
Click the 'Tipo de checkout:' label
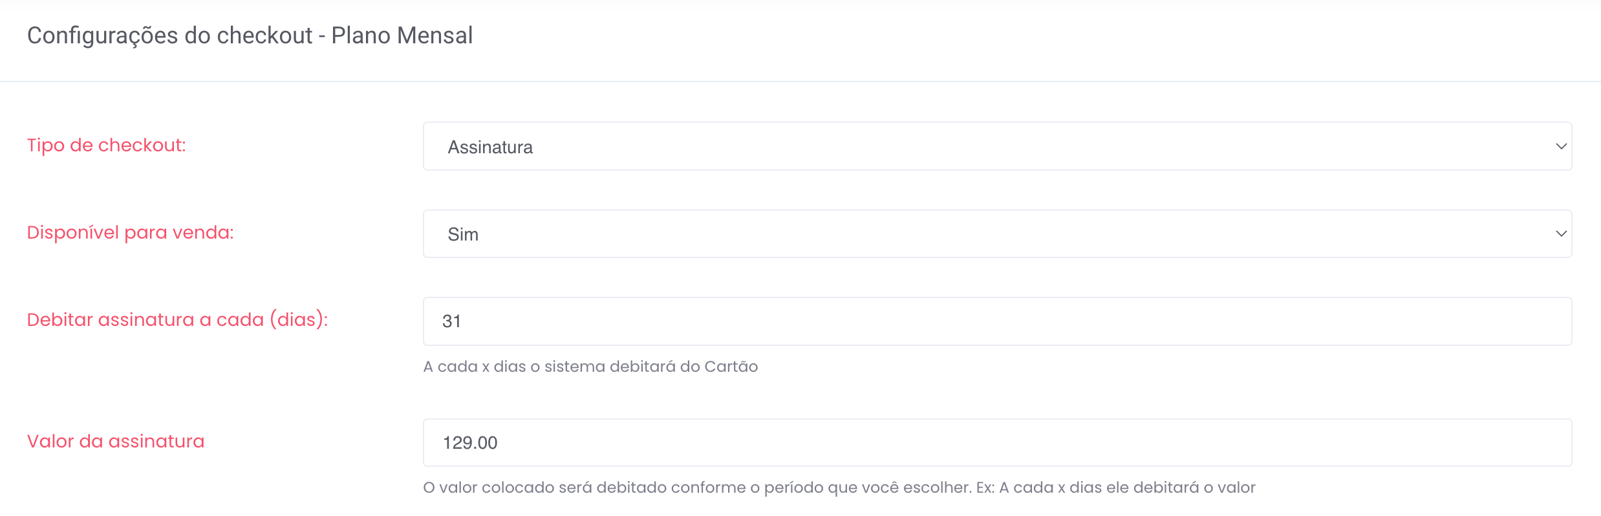(x=106, y=145)
